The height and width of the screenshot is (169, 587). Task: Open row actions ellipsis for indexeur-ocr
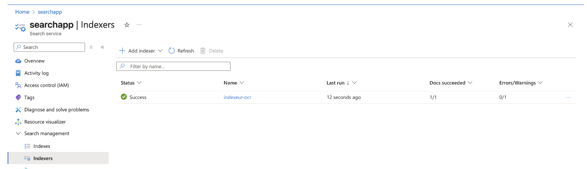[x=568, y=97]
